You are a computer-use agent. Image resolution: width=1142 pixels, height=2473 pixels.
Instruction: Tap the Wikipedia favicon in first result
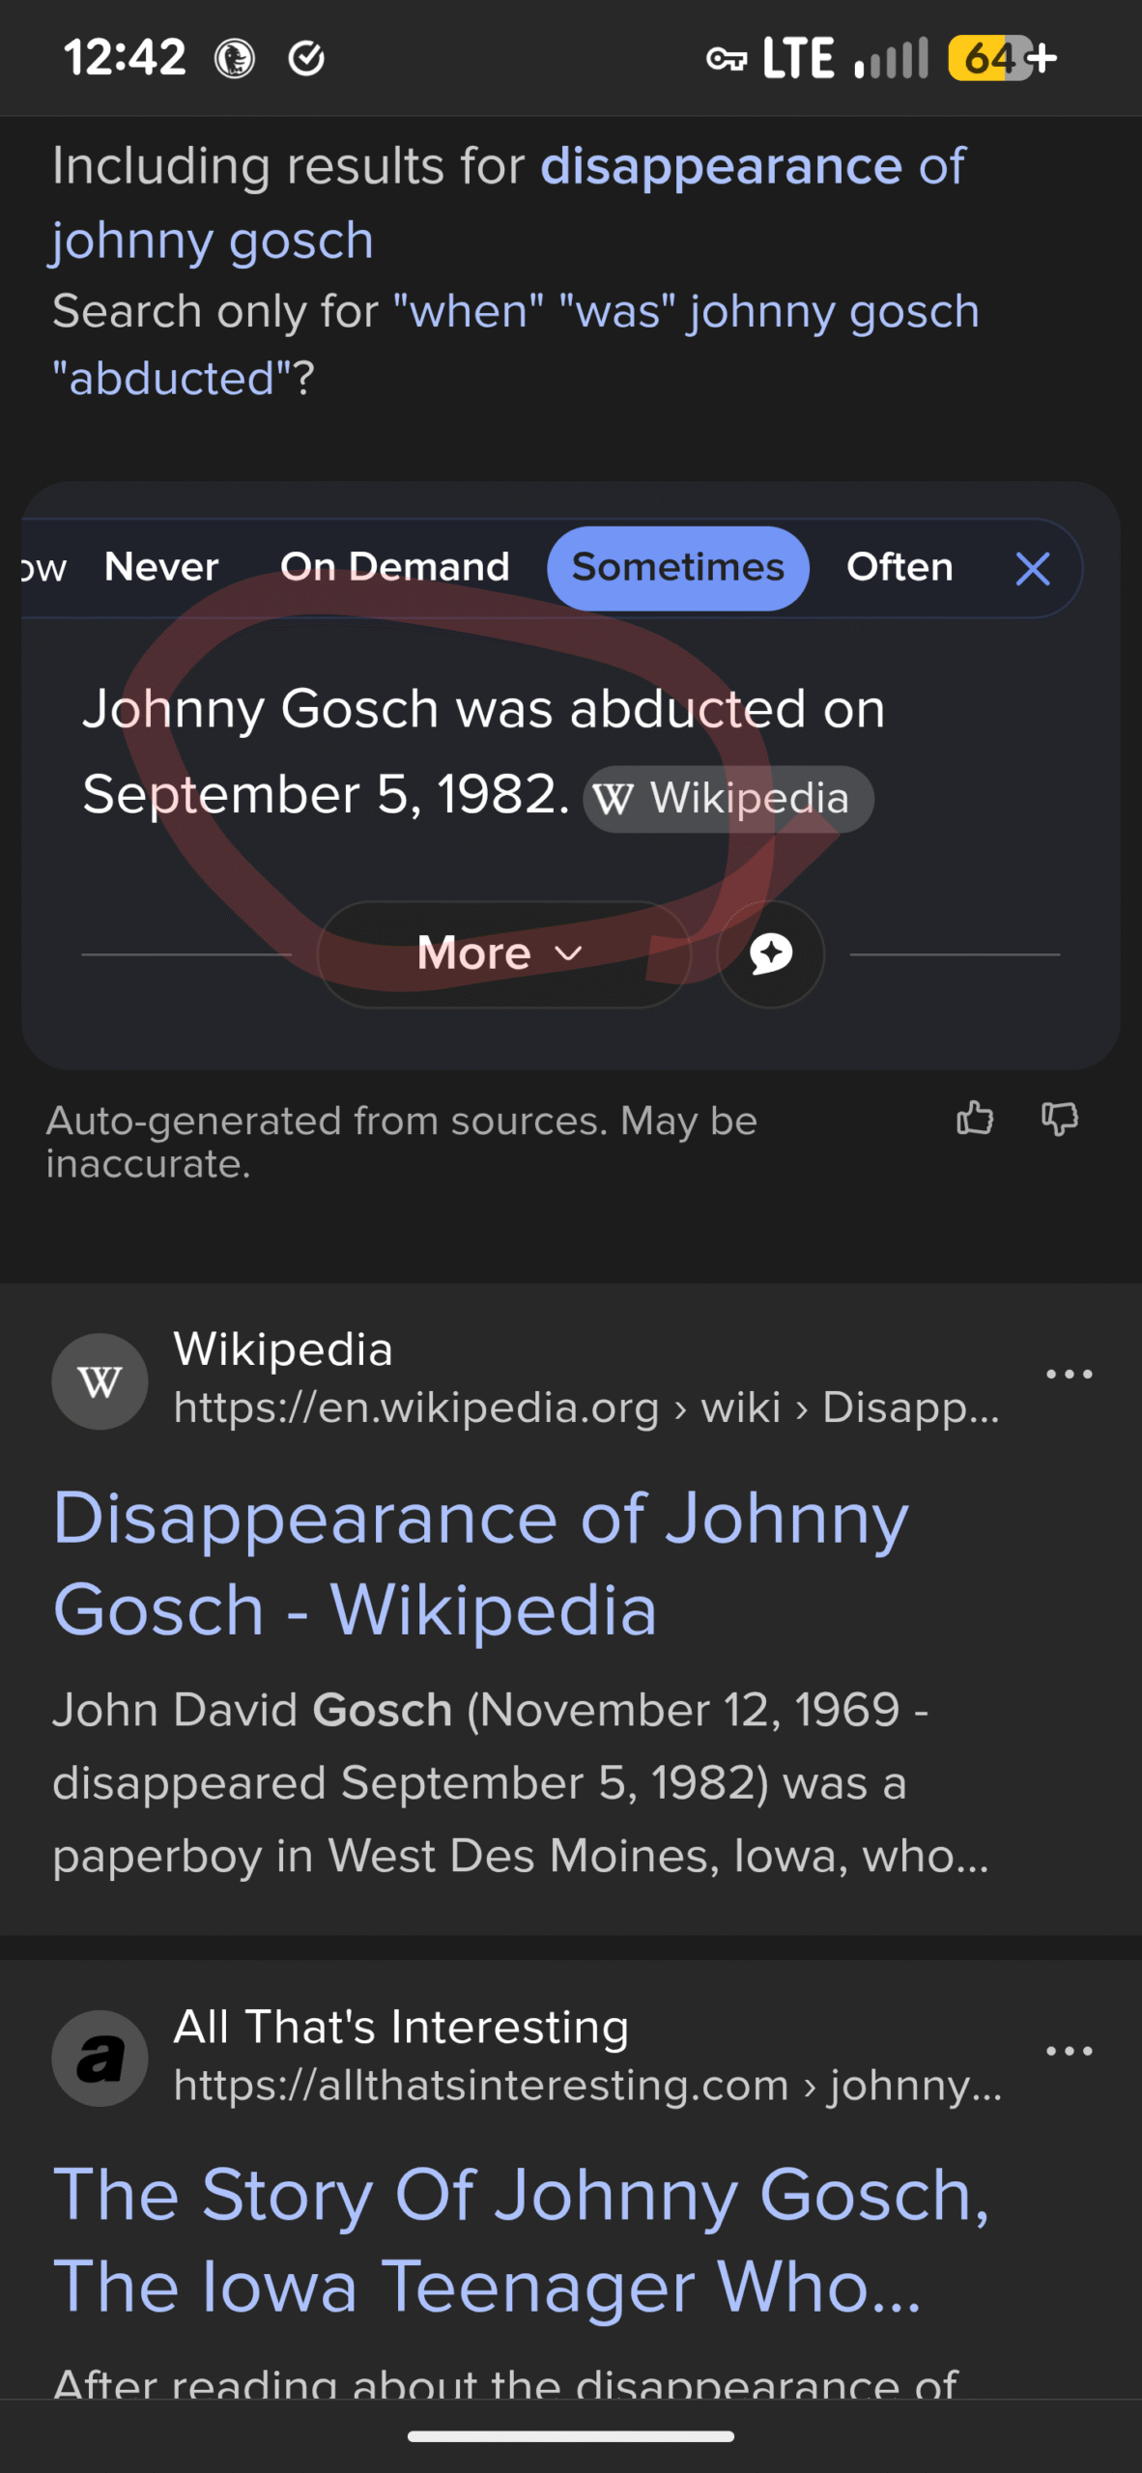pyautogui.click(x=100, y=1381)
